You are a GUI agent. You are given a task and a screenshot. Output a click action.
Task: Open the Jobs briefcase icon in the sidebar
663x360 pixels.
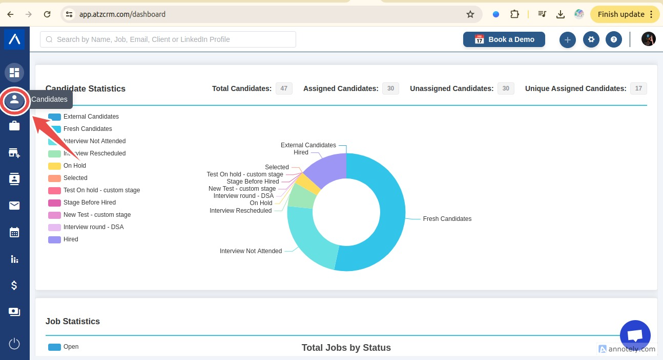14,126
